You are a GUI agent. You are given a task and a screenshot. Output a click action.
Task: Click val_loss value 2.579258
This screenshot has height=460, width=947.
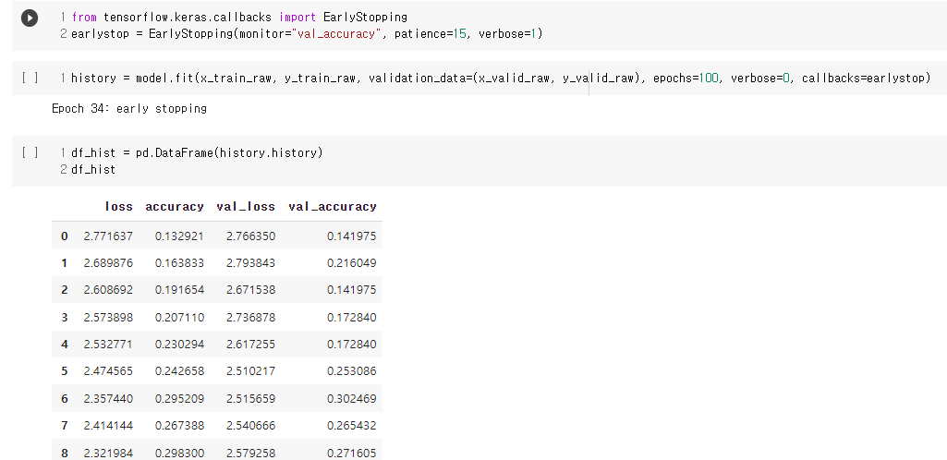coord(250,453)
